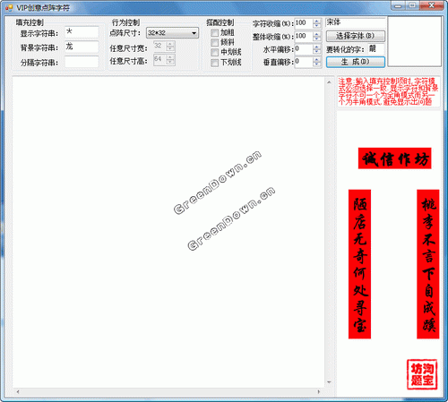
Task: Decrease the 整体收缩 percentage spinner
Action: click(316, 38)
